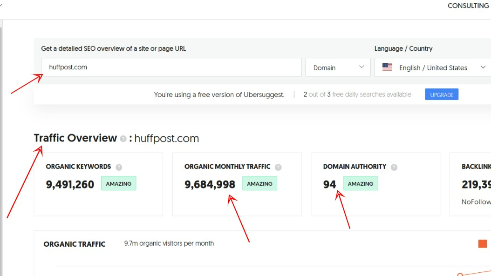
Task: Expand the Domain dropdown
Action: [x=338, y=67]
